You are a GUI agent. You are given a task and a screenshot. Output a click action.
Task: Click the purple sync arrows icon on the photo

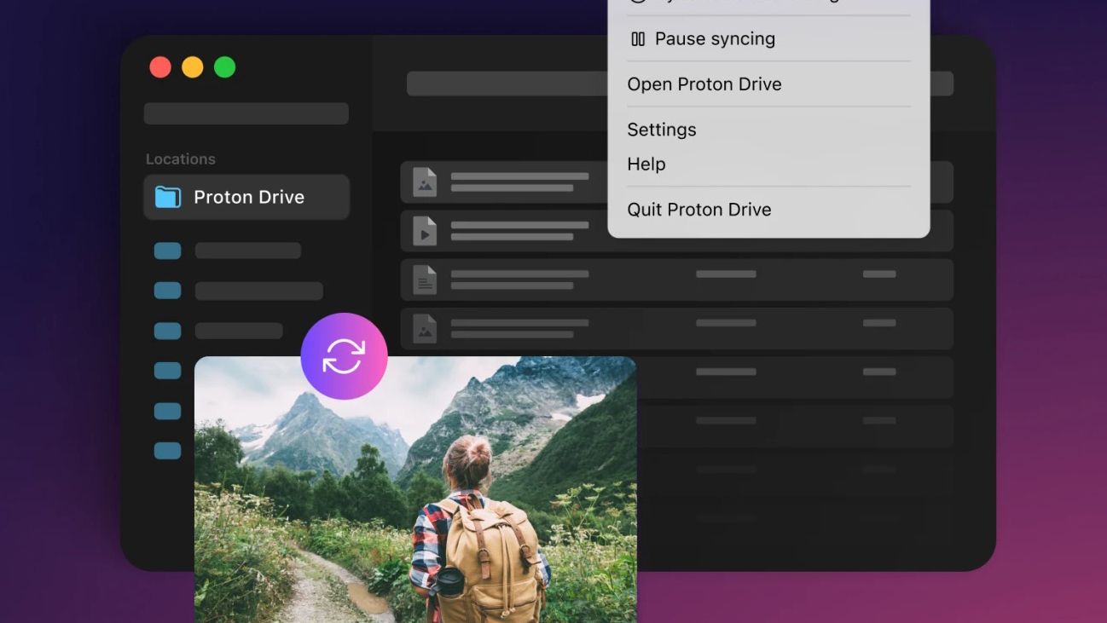click(344, 355)
